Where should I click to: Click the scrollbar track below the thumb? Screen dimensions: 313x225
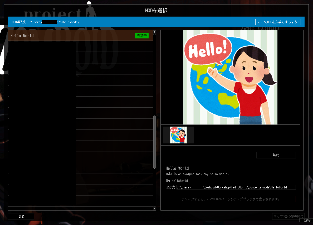[154, 189]
